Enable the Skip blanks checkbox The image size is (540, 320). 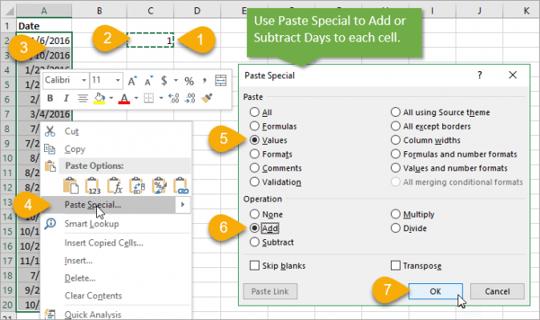(255, 266)
